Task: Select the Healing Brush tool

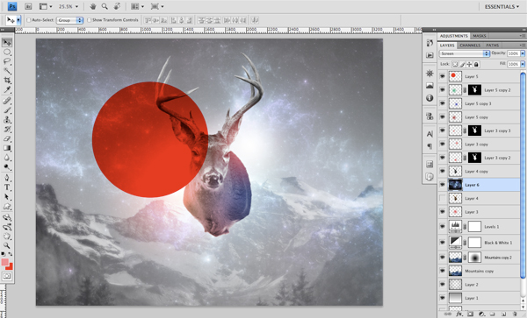Action: tap(7, 101)
